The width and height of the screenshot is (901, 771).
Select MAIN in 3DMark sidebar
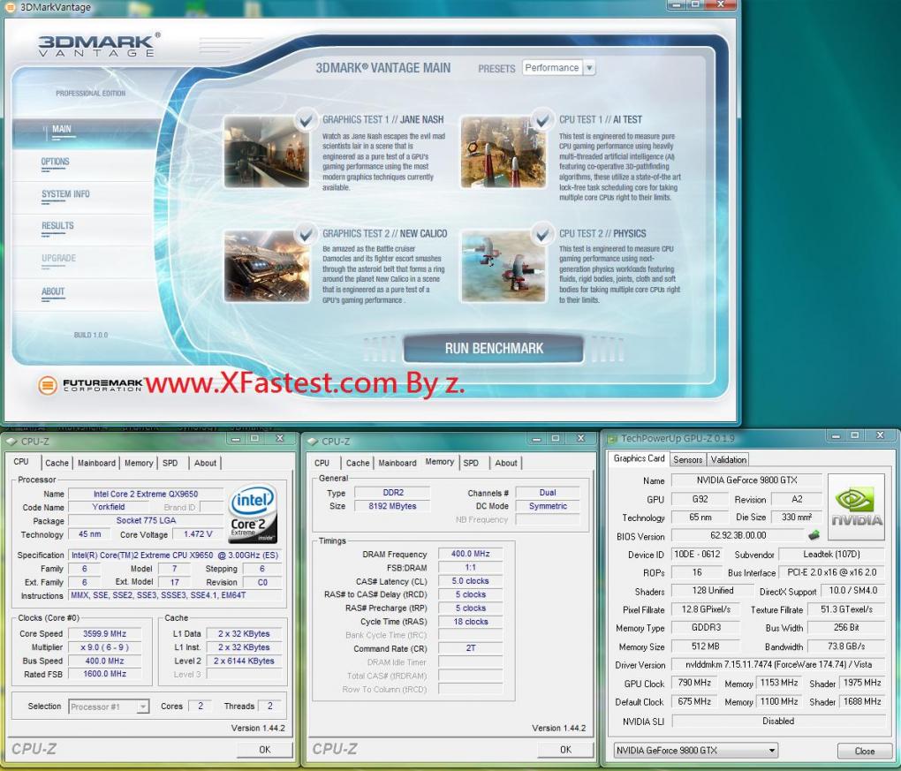pos(62,129)
